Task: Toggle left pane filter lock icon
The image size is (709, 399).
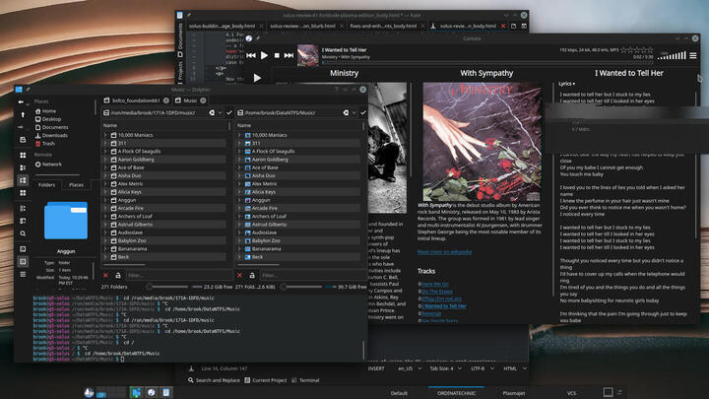Action: click(118, 275)
